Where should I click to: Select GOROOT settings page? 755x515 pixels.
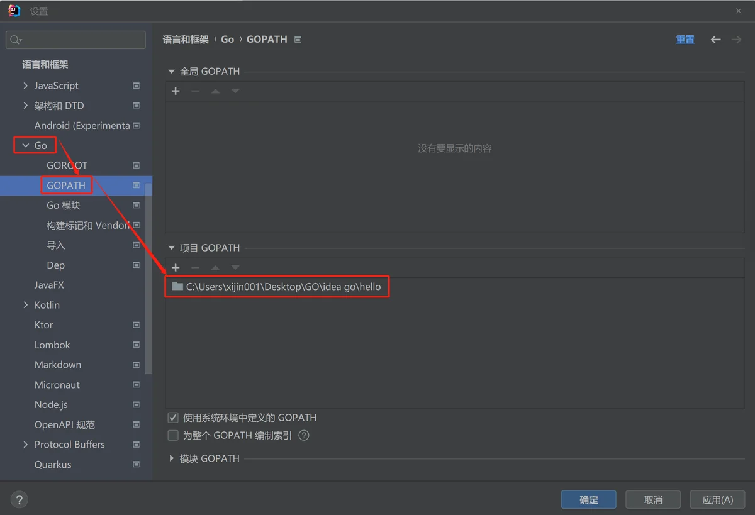coord(67,165)
